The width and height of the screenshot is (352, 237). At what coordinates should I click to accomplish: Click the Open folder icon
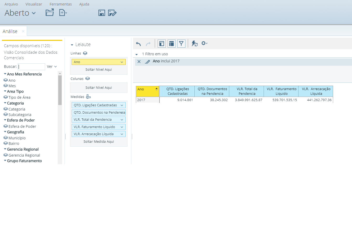tap(50, 13)
